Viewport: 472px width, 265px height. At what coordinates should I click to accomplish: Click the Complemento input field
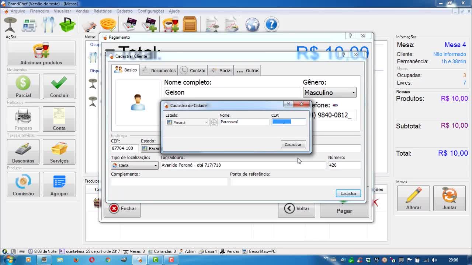pyautogui.click(x=169, y=181)
